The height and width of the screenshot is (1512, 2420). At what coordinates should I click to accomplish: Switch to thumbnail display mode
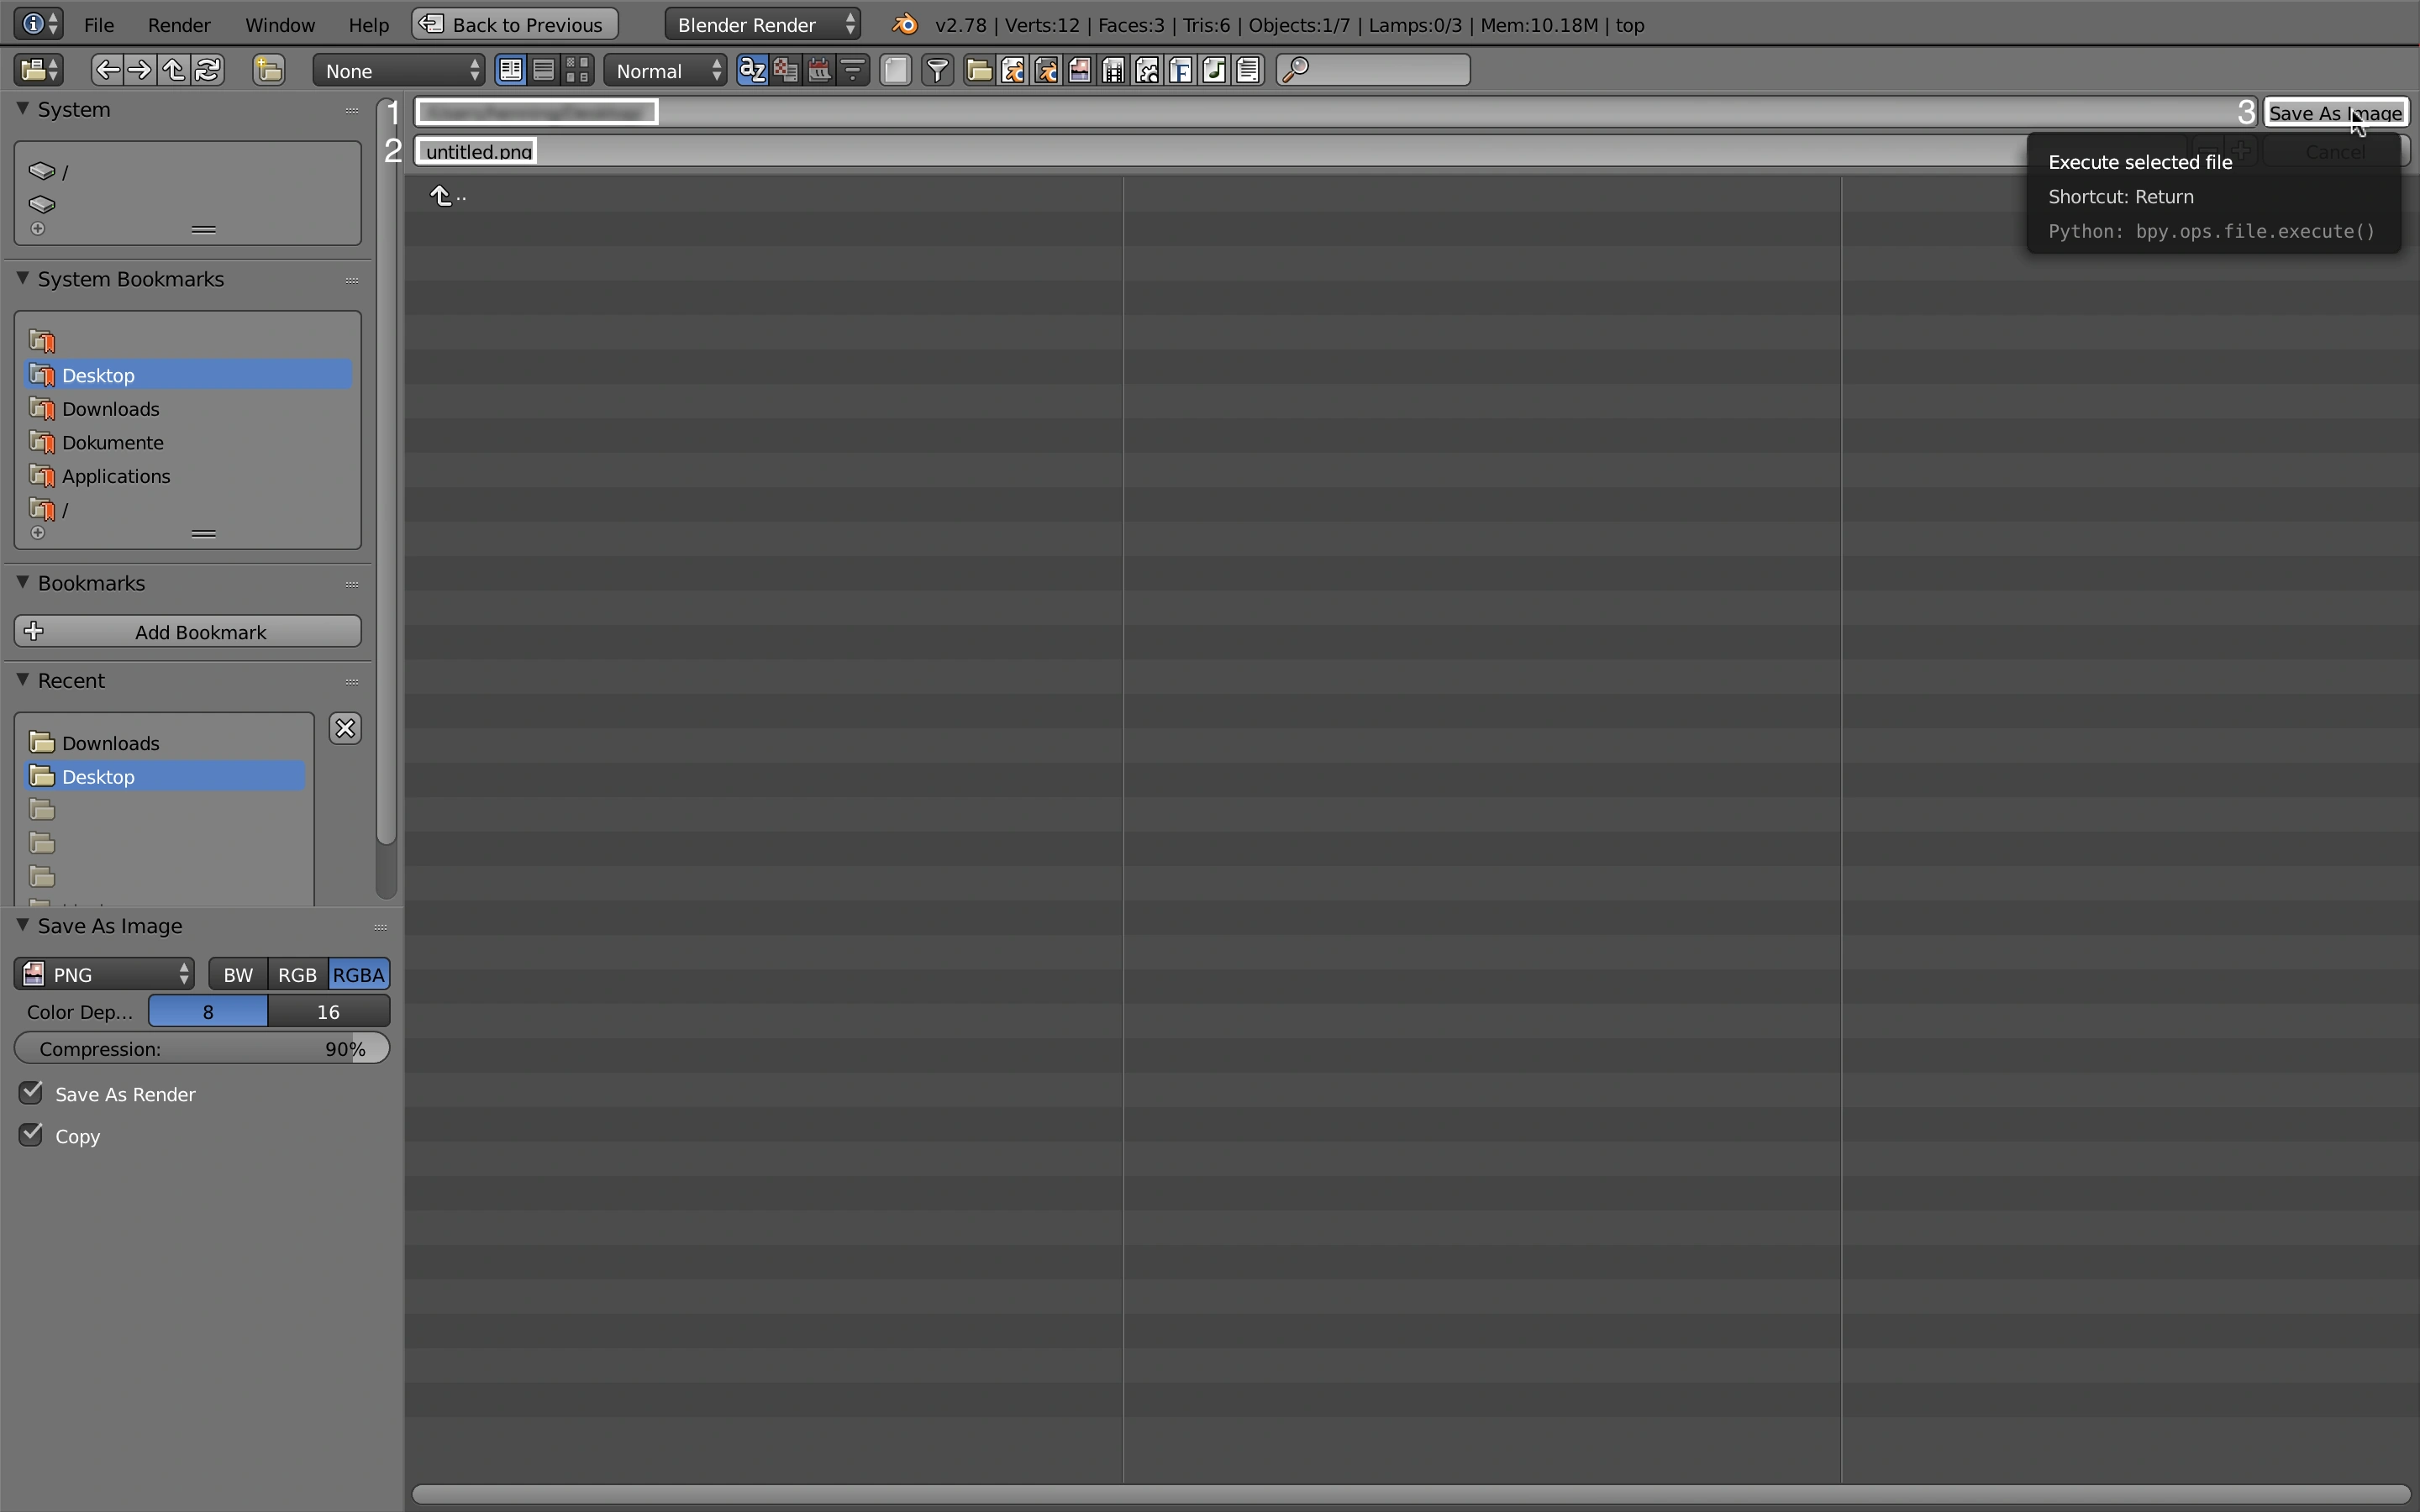(x=578, y=70)
